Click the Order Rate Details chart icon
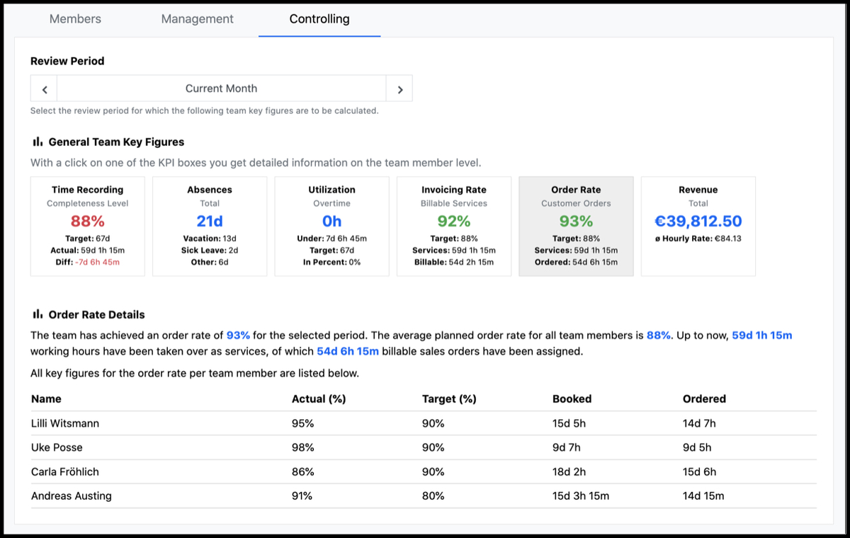Viewport: 850px width, 538px height. click(38, 314)
